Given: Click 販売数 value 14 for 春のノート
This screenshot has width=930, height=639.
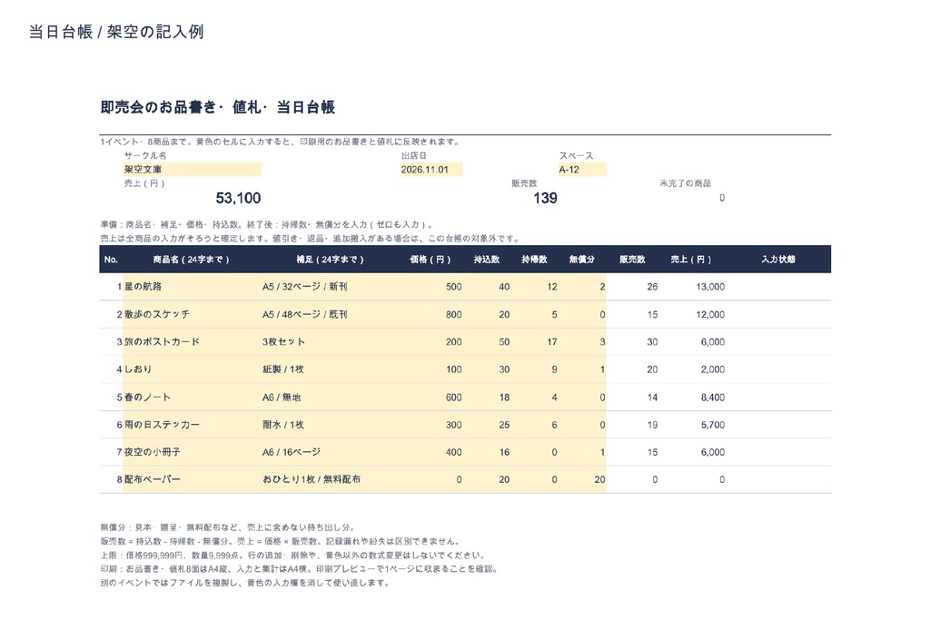Looking at the screenshot, I should [x=652, y=398].
